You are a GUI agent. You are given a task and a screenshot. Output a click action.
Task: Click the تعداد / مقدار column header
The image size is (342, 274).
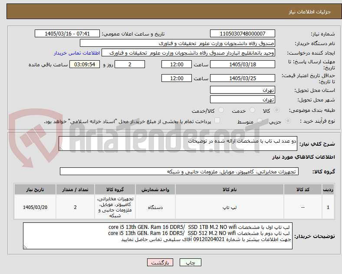(75, 189)
